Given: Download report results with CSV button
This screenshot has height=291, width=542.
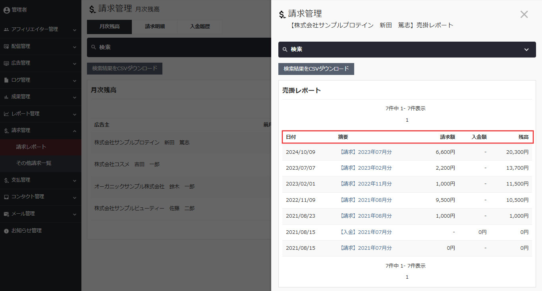Looking at the screenshot, I should pyautogui.click(x=316, y=69).
